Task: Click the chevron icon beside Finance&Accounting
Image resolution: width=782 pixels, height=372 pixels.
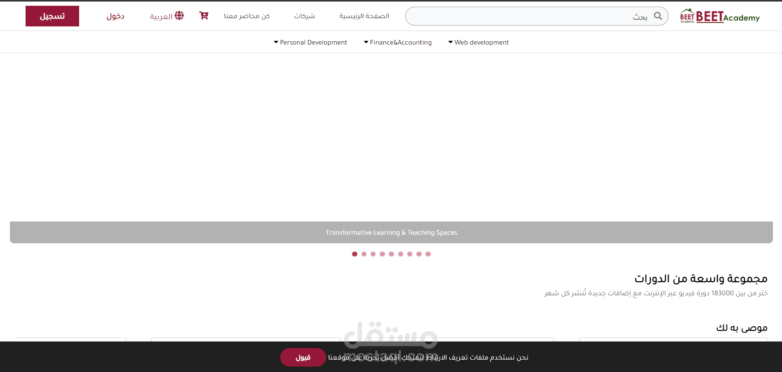Action: pos(365,42)
